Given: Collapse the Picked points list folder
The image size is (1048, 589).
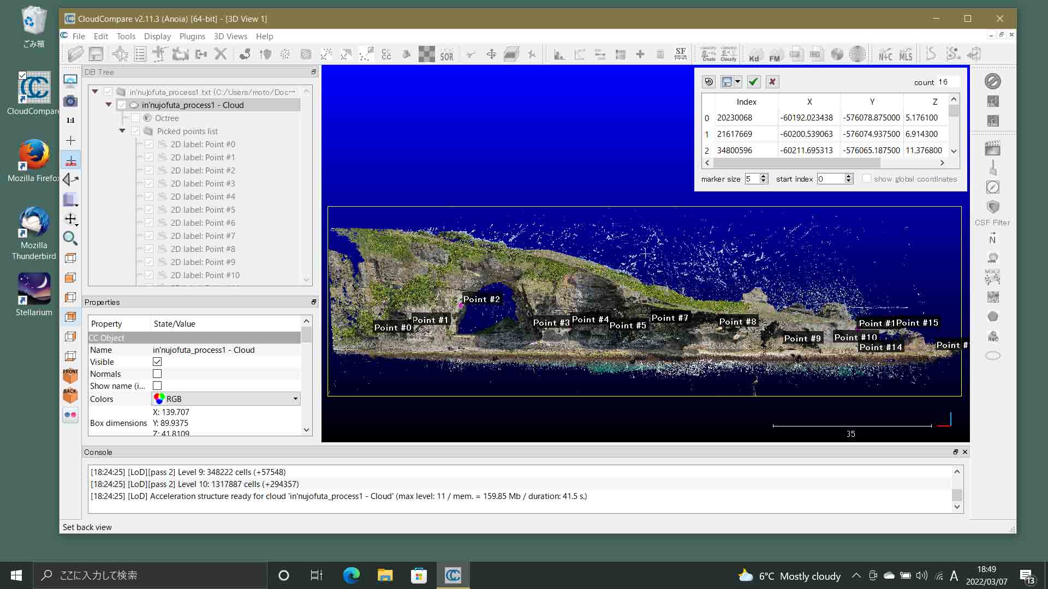Looking at the screenshot, I should 122,131.
